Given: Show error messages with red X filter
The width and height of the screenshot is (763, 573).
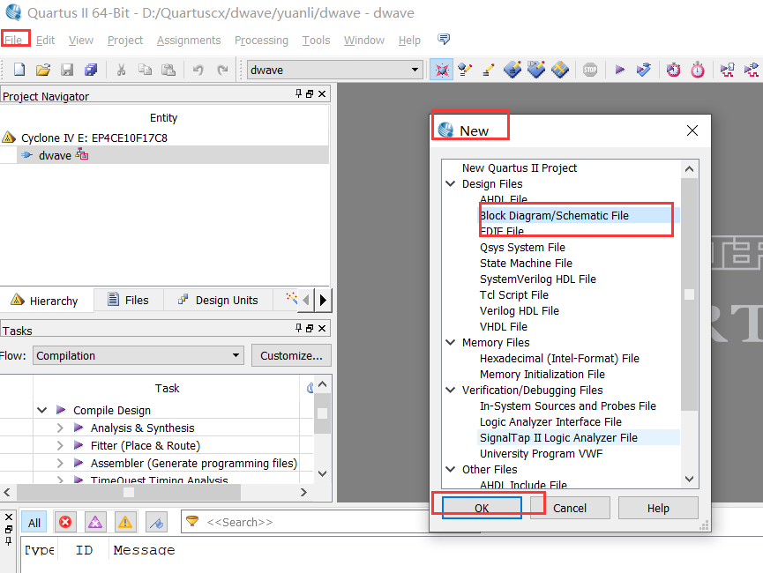Looking at the screenshot, I should click(x=65, y=522).
